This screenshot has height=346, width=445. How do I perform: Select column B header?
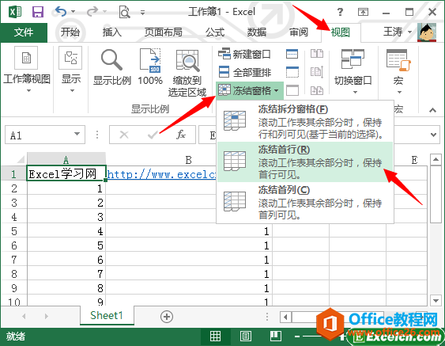(x=189, y=160)
